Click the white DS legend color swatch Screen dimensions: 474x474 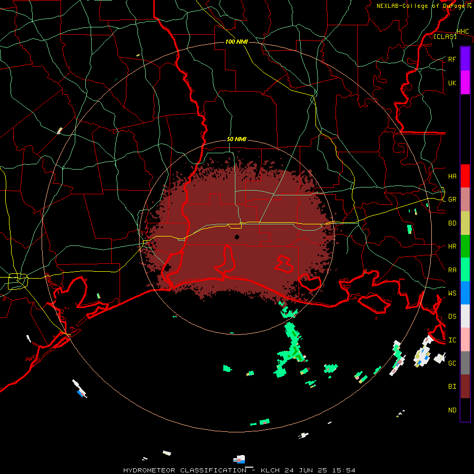click(465, 316)
